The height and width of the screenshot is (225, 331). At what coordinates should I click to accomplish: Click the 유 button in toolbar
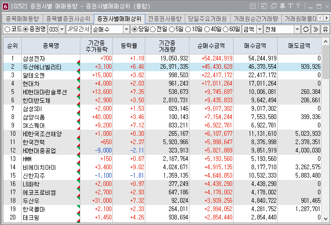(x=325, y=29)
